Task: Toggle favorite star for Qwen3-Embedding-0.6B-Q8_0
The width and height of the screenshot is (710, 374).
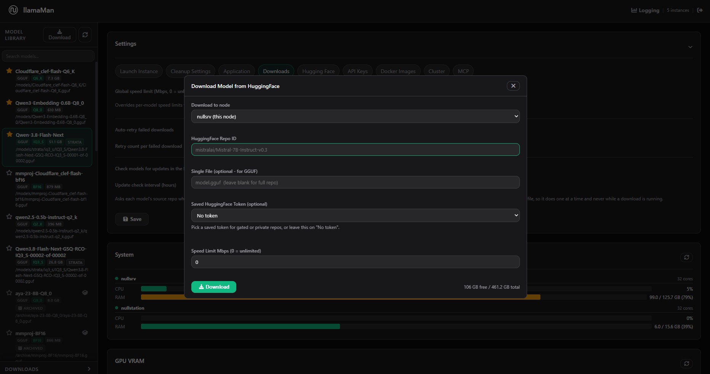Action: tap(9, 102)
